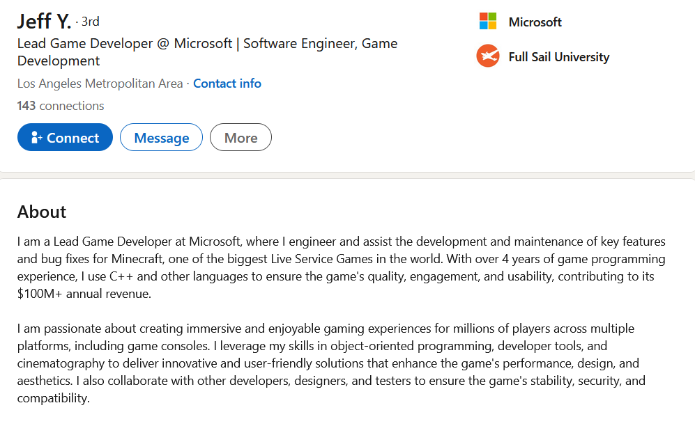Click the Jeff Y. profile name
695x426 pixels.
click(44, 21)
